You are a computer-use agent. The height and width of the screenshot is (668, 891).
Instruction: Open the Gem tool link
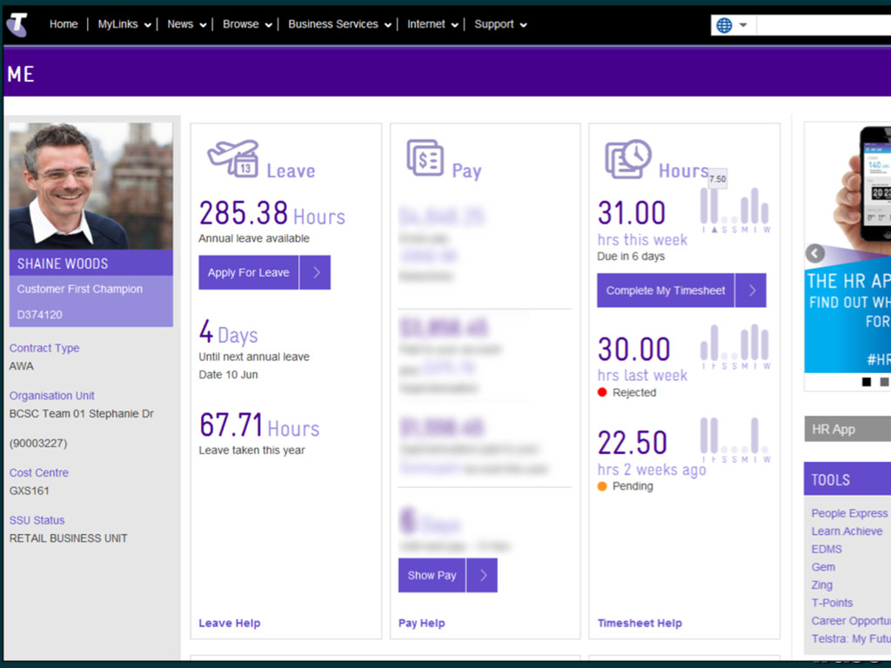pyautogui.click(x=823, y=567)
